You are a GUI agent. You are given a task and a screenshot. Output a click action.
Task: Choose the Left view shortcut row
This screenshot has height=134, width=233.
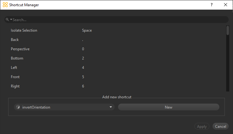[x=14, y=68]
